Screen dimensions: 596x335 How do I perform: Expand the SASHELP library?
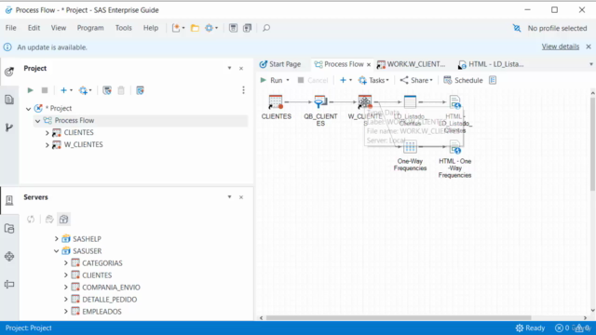point(56,239)
